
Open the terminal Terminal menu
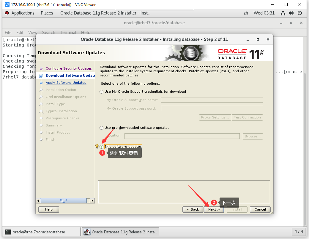coord(68,32)
